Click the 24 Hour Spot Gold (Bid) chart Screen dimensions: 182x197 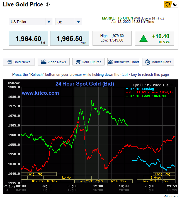91,136
